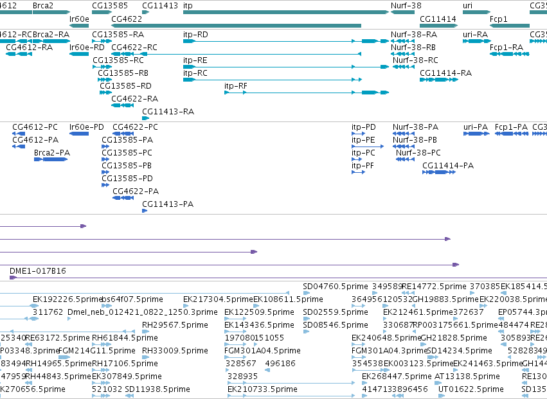The image size is (547, 399).
Task: Click the CG13585-RB transcript label
Action: point(123,73)
